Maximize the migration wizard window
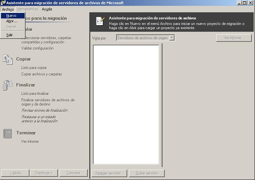255x180 pixels. pos(245,3)
